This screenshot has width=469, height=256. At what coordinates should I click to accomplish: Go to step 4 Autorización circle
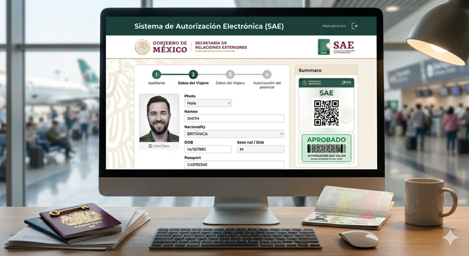pyautogui.click(x=267, y=74)
